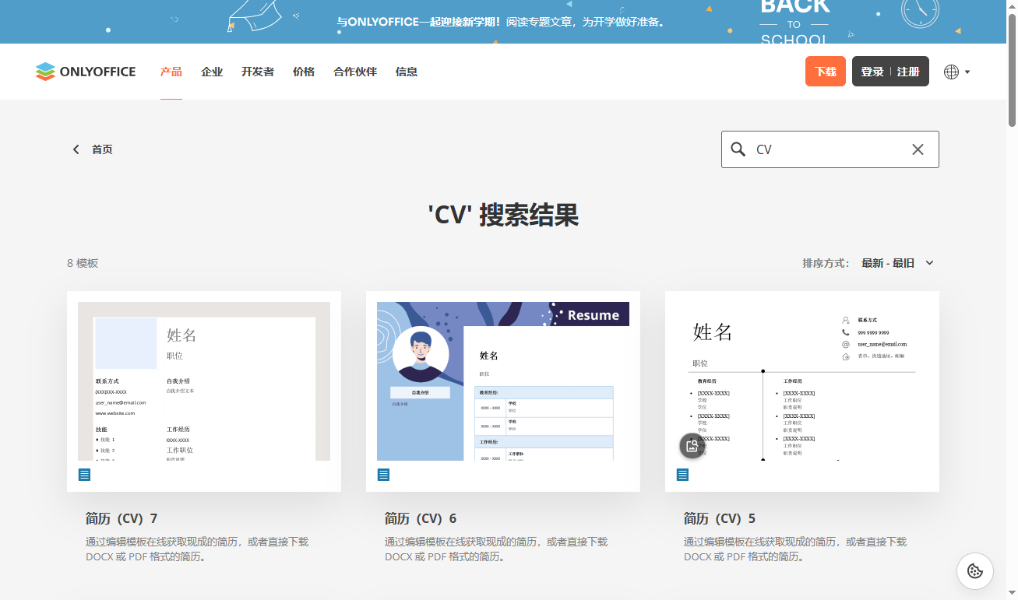Click the description under 简历（CV）7
The width and height of the screenshot is (1018, 600).
[197, 549]
